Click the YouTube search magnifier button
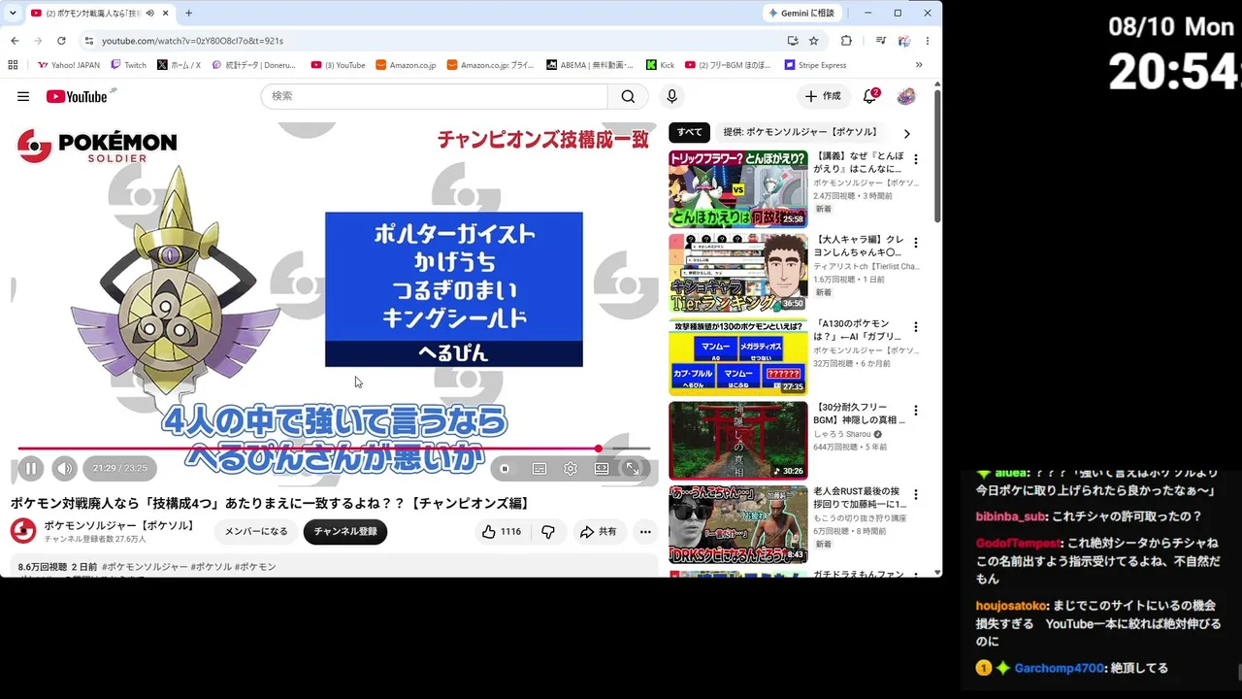1242x699 pixels. tap(628, 96)
